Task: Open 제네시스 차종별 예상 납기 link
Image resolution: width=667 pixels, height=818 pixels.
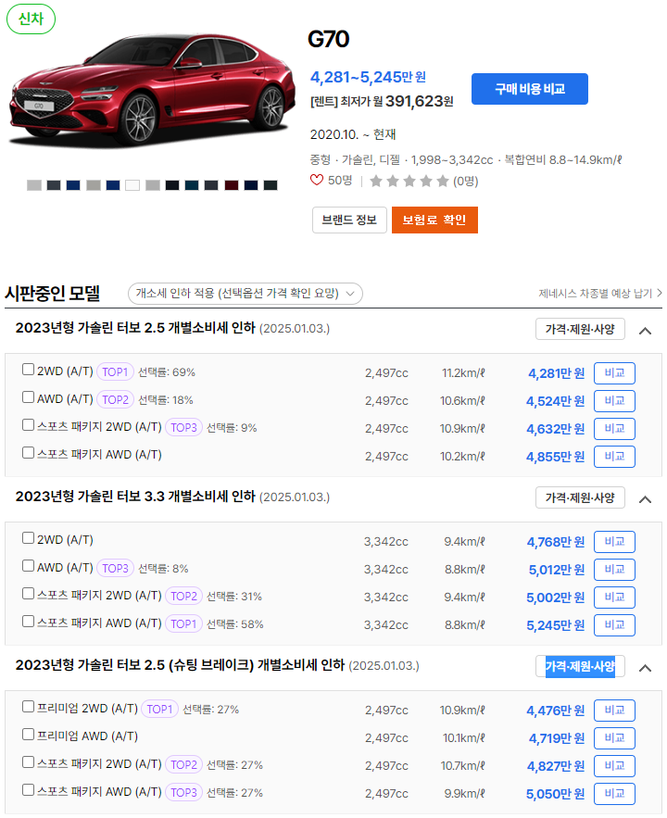Action: pos(600,294)
